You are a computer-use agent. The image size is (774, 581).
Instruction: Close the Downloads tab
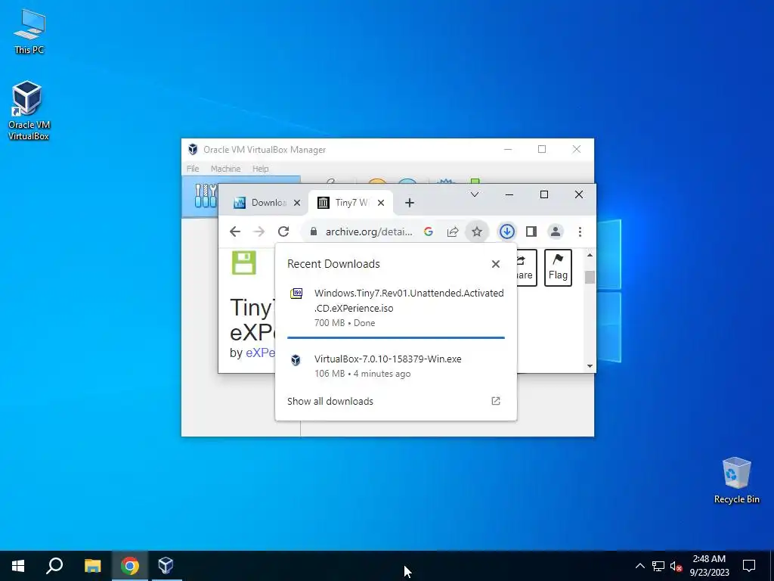coord(296,203)
